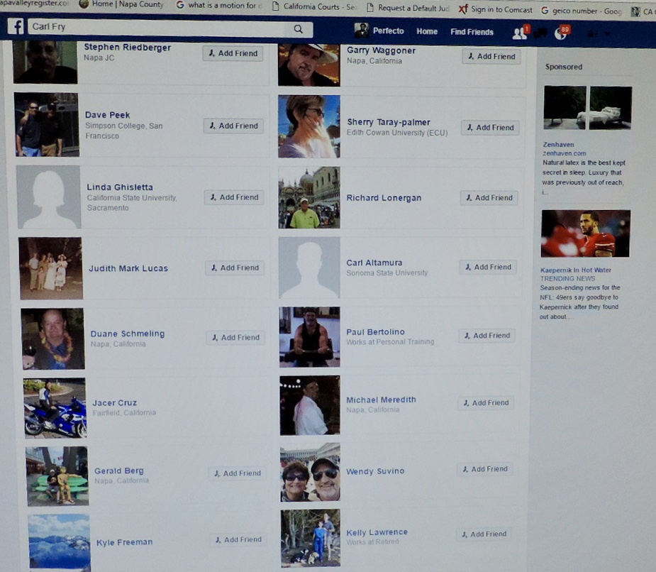Viewport: 656px width, 572px height.
Task: Open the Zenhaven sponsored ad title
Action: point(558,145)
